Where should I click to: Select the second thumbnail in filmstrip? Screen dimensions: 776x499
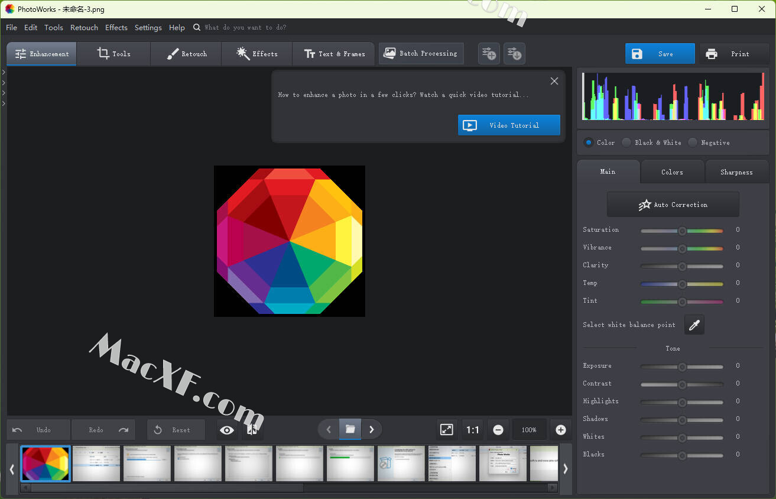[x=96, y=464]
